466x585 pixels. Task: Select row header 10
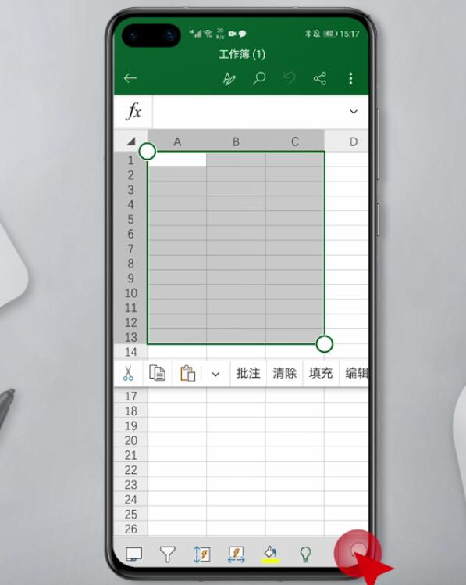coord(131,292)
